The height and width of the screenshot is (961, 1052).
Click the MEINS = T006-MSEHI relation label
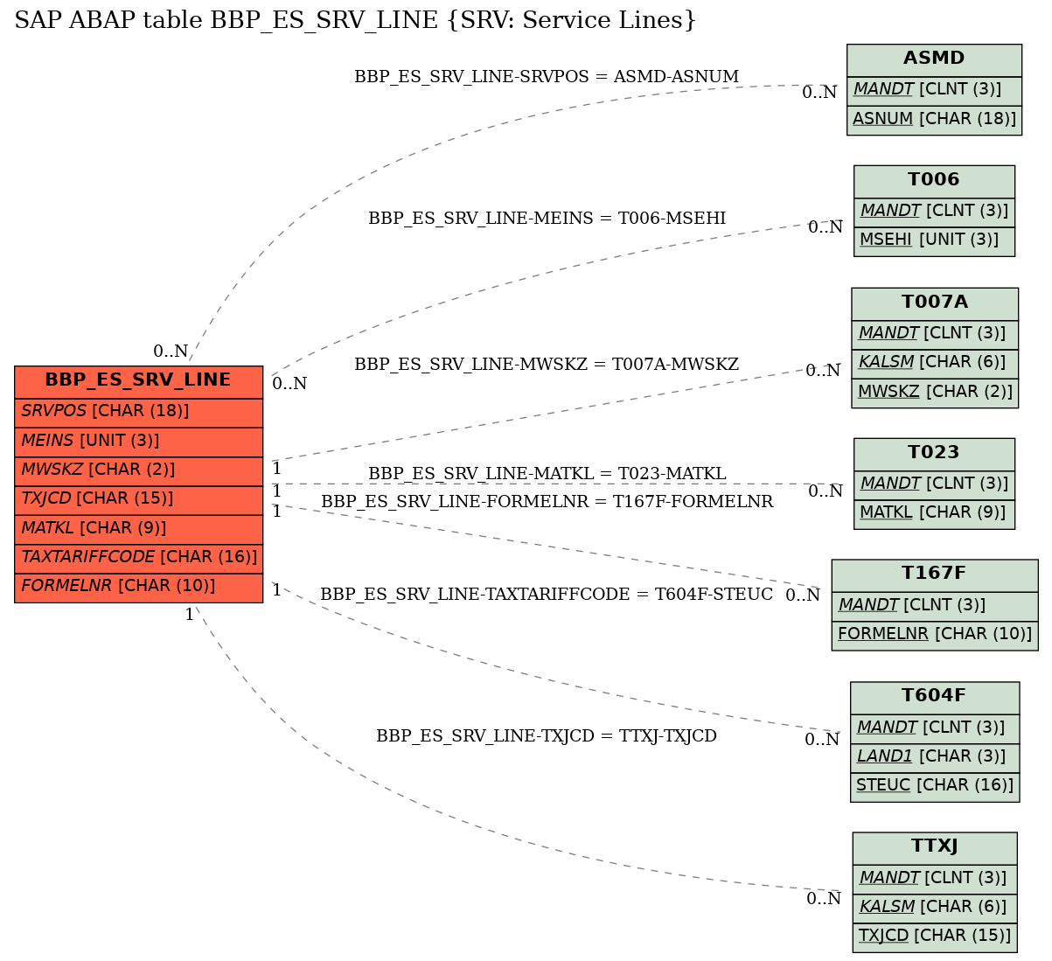click(547, 219)
